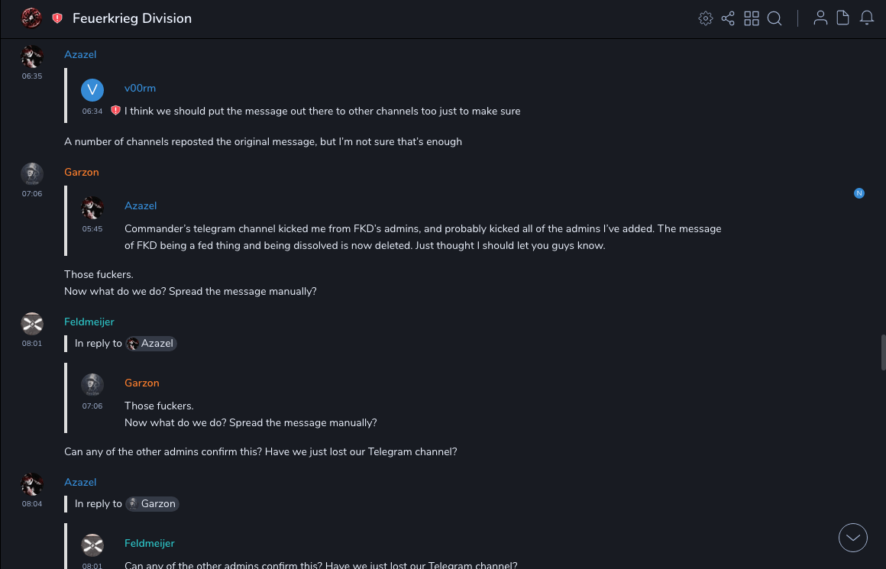886x569 pixels.
Task: Click the notifications bell icon
Action: (x=867, y=18)
